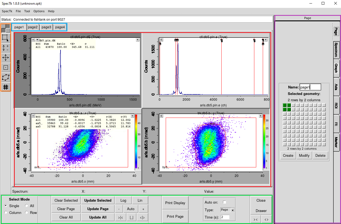Click Close Drawer button
Image resolution: width=341 pixels, height=224 pixels.
tap(261, 205)
